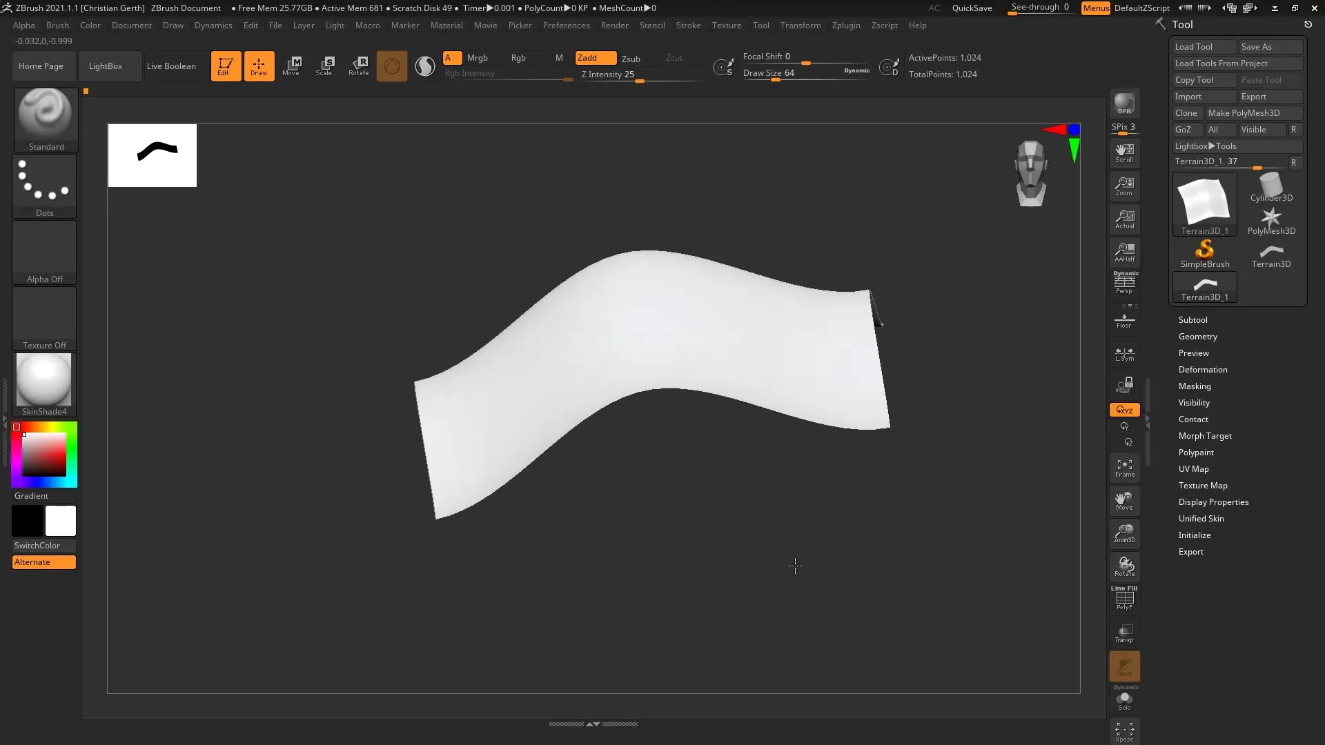The width and height of the screenshot is (1325, 745).
Task: Expand the Masking subpalette
Action: [1194, 386]
